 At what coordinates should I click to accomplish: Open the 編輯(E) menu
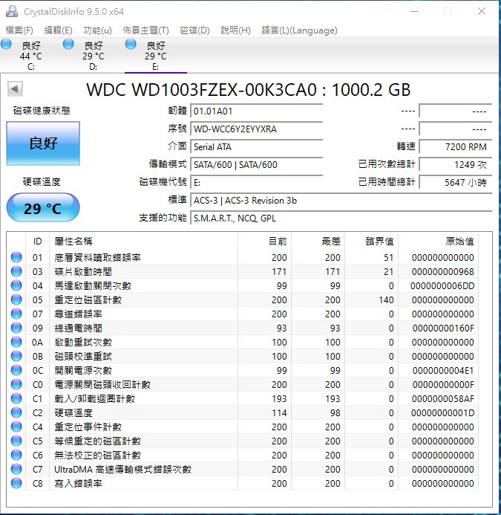[x=58, y=30]
